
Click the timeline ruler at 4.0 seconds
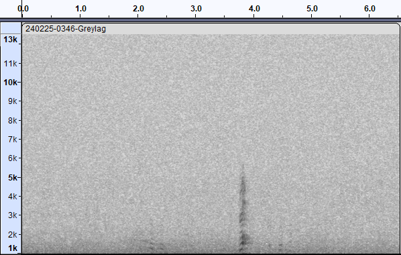(x=254, y=9)
